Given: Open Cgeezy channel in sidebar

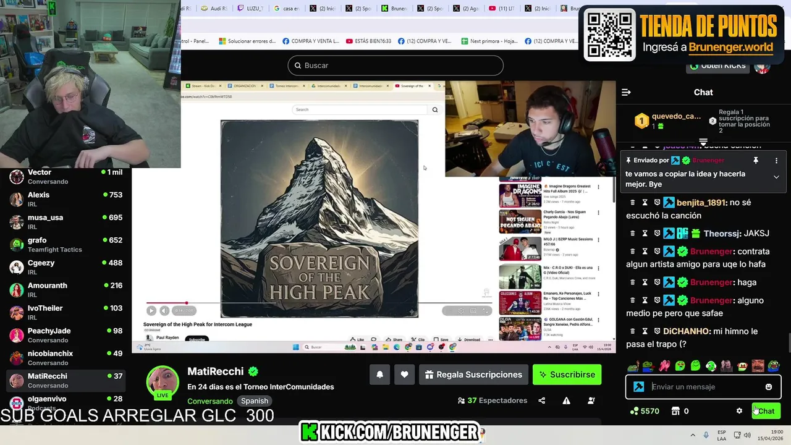Looking at the screenshot, I should tap(66, 267).
